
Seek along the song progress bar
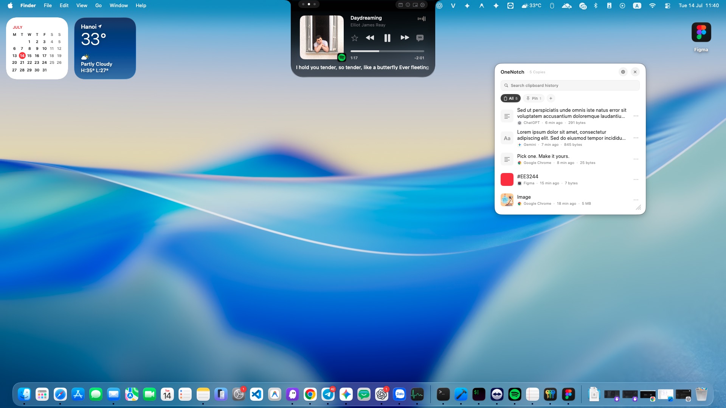(387, 51)
